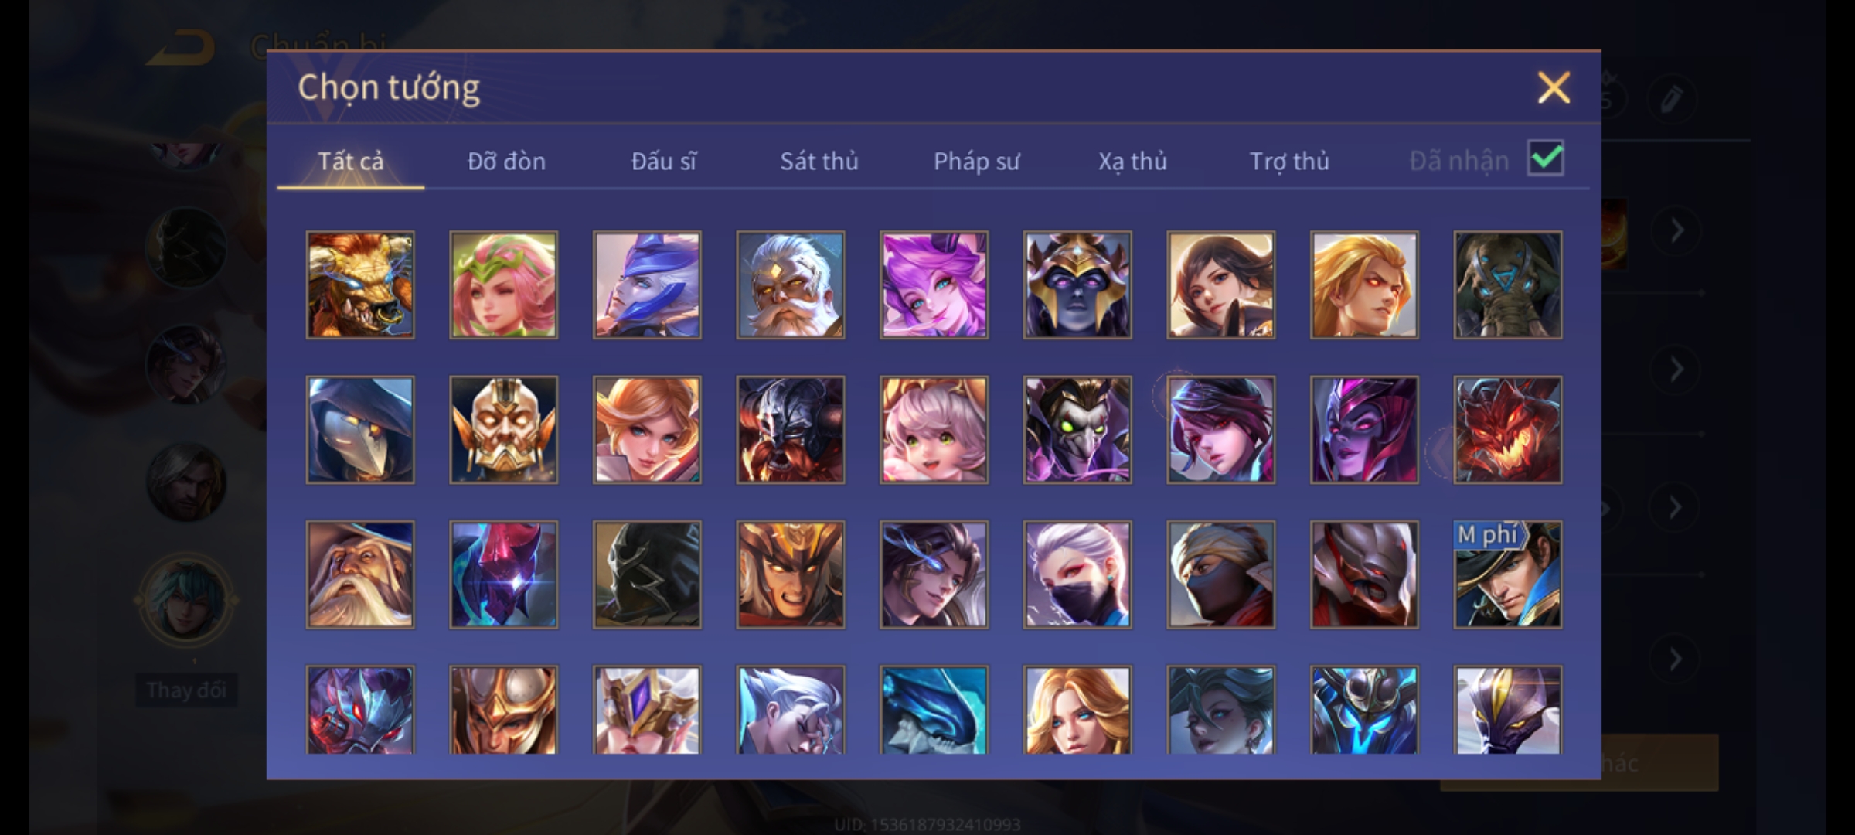The height and width of the screenshot is (835, 1855).
Task: Choose the pink-haired elf hero with green crown
Action: (503, 285)
